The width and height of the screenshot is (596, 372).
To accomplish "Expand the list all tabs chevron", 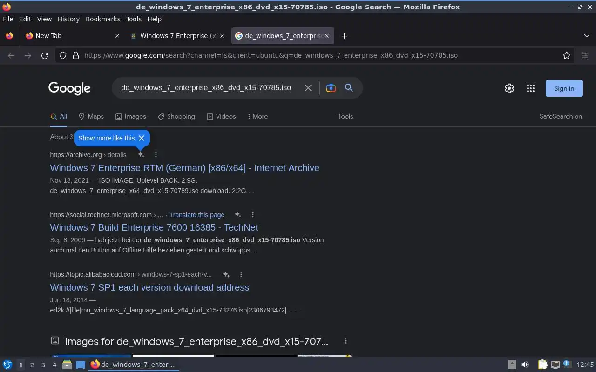I will pos(587,36).
